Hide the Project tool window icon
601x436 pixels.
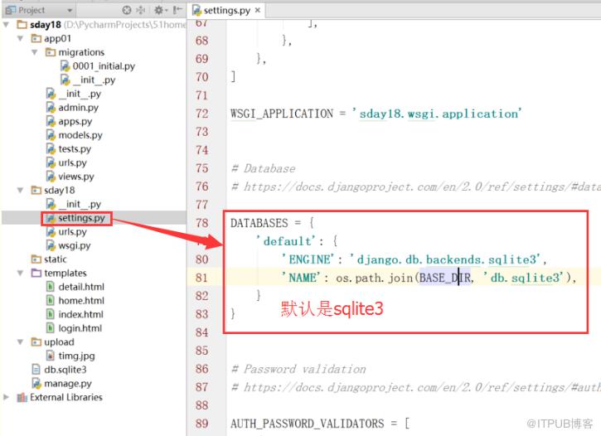click(177, 10)
